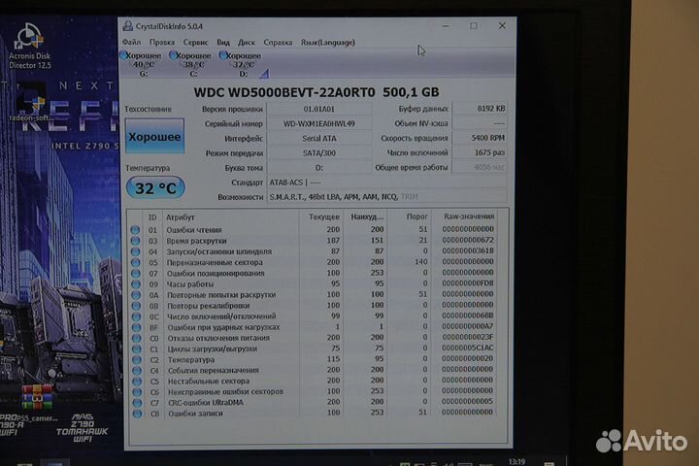This screenshot has height=466, width=699.
Task: Click the Хорошее health status button
Action: pos(154,137)
